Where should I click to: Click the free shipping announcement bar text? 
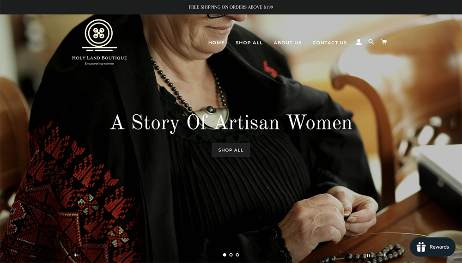click(x=231, y=7)
